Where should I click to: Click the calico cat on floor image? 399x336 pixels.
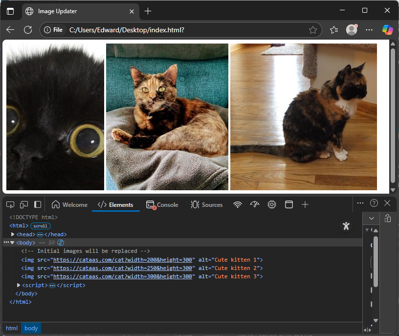pos(304,117)
